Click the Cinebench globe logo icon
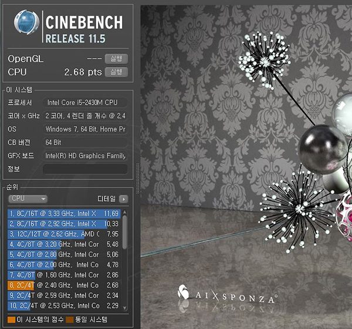This screenshot has width=352, height=329. [x=26, y=22]
